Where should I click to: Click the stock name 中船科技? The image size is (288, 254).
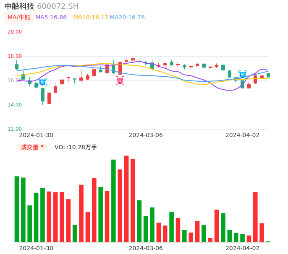point(19,6)
